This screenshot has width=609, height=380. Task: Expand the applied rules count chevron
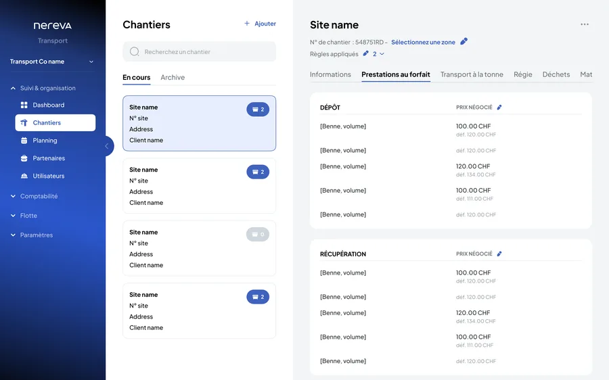382,54
